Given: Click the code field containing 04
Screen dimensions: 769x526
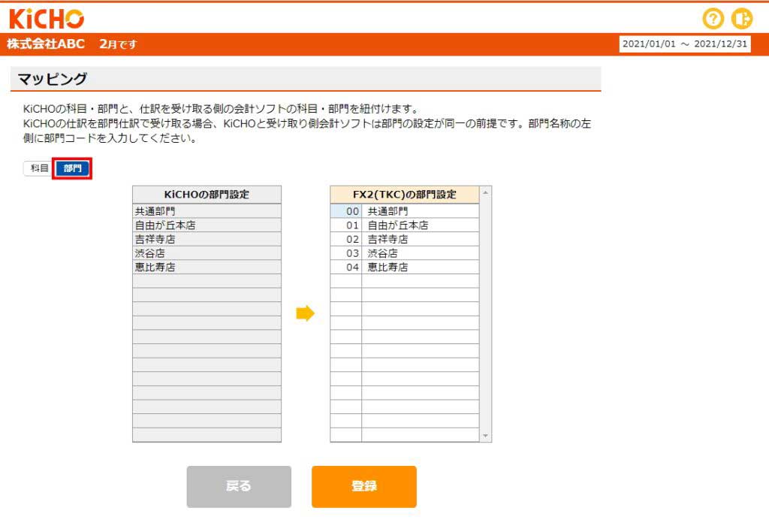Looking at the screenshot, I should tap(346, 267).
